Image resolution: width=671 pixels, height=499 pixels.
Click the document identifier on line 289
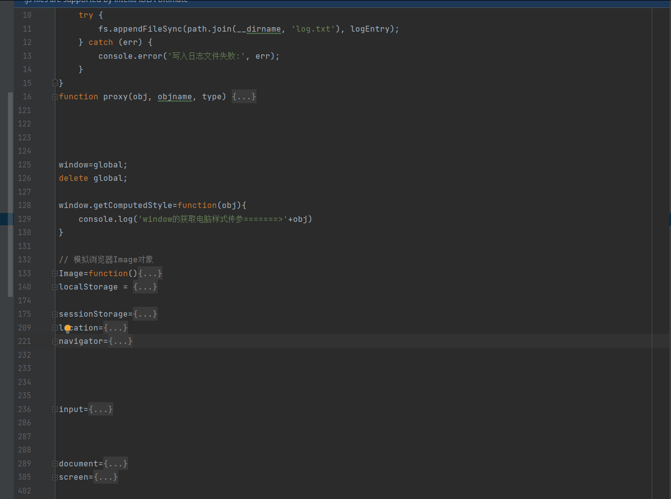pos(79,464)
